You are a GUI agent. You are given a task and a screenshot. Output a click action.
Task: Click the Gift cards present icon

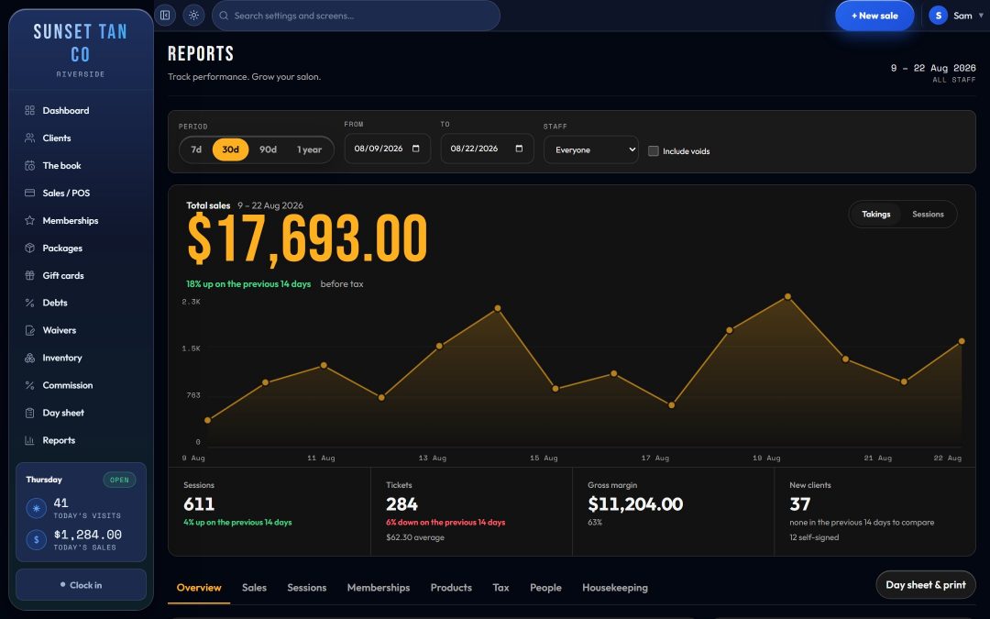29,275
